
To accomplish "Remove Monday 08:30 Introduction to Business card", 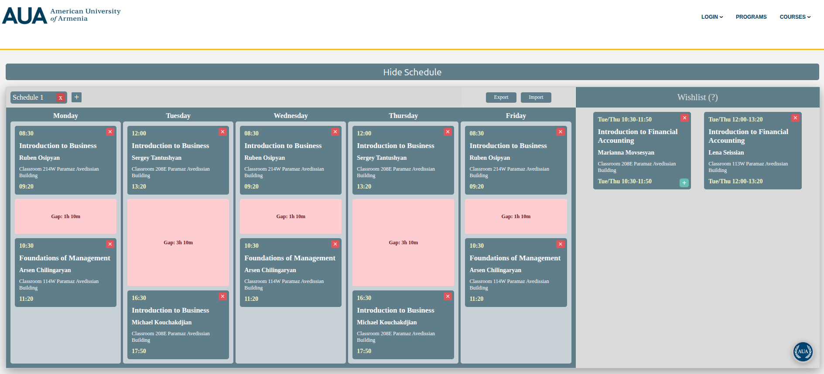I will (110, 132).
